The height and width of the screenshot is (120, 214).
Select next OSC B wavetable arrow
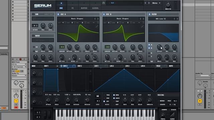point(143,19)
